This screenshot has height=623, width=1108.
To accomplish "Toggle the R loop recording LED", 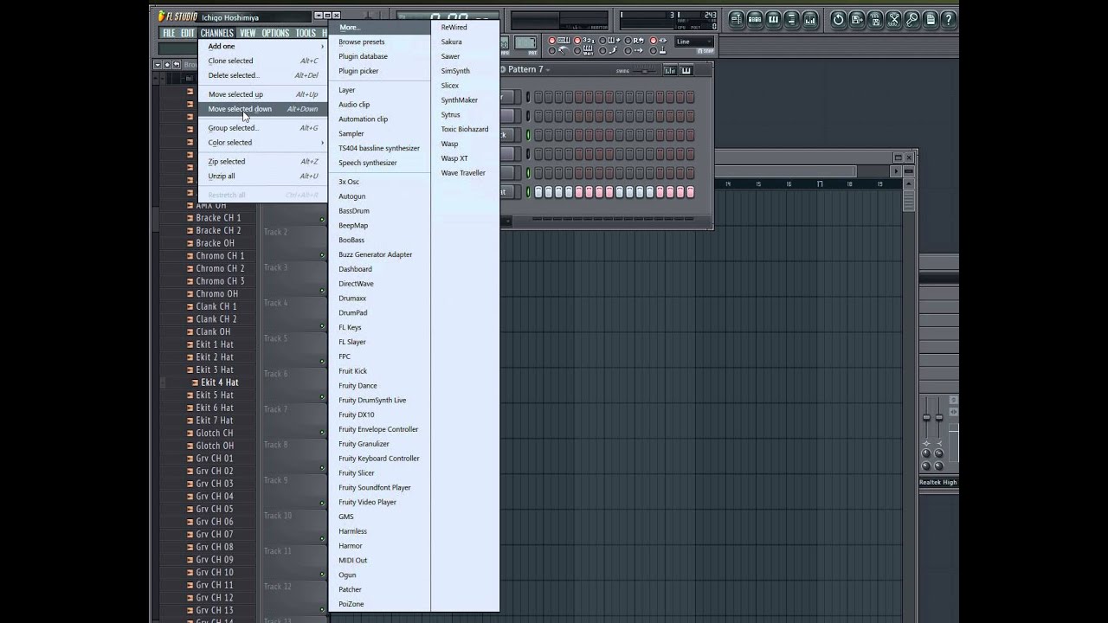I will (x=628, y=40).
